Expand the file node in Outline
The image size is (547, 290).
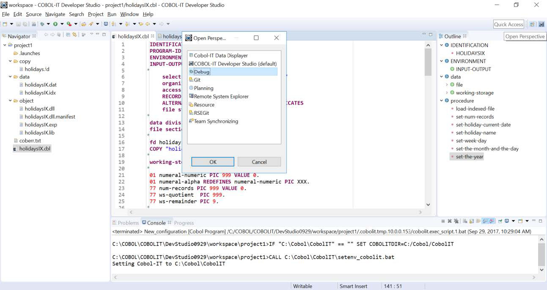click(447, 85)
